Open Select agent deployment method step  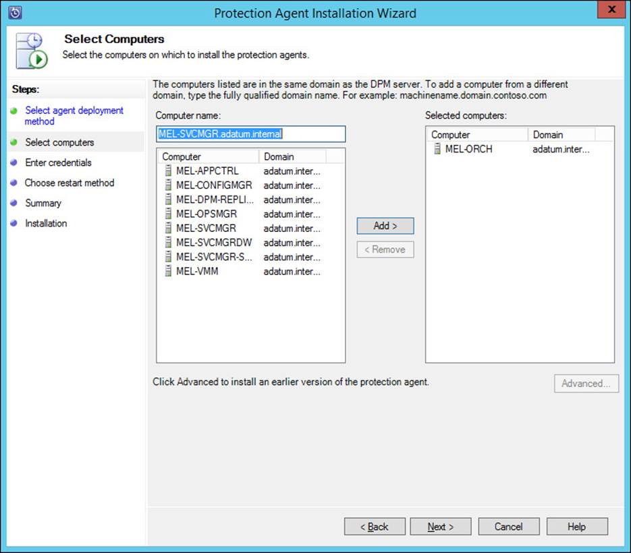[x=74, y=116]
